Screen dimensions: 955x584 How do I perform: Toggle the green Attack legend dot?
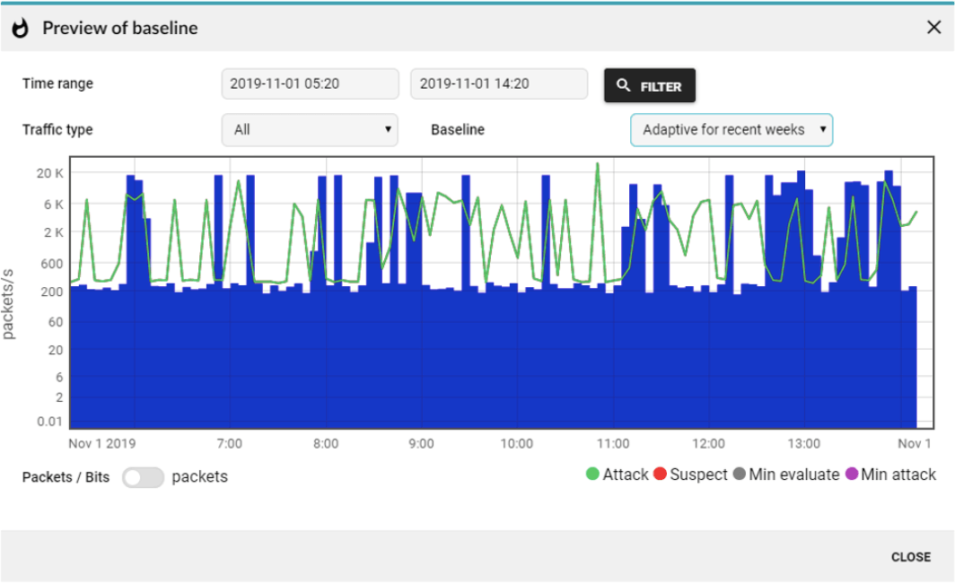click(592, 475)
